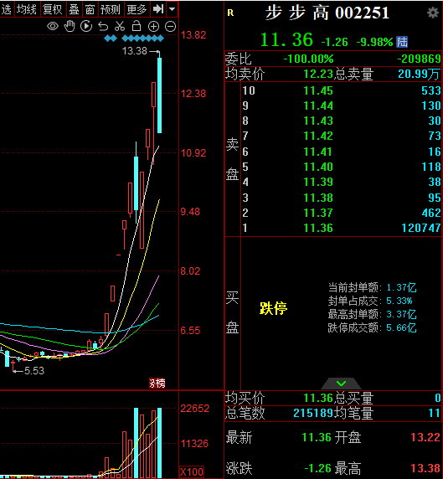Click the 最高封单额 3.37亿 value
Viewport: 443px width, 479px height.
(x=401, y=314)
